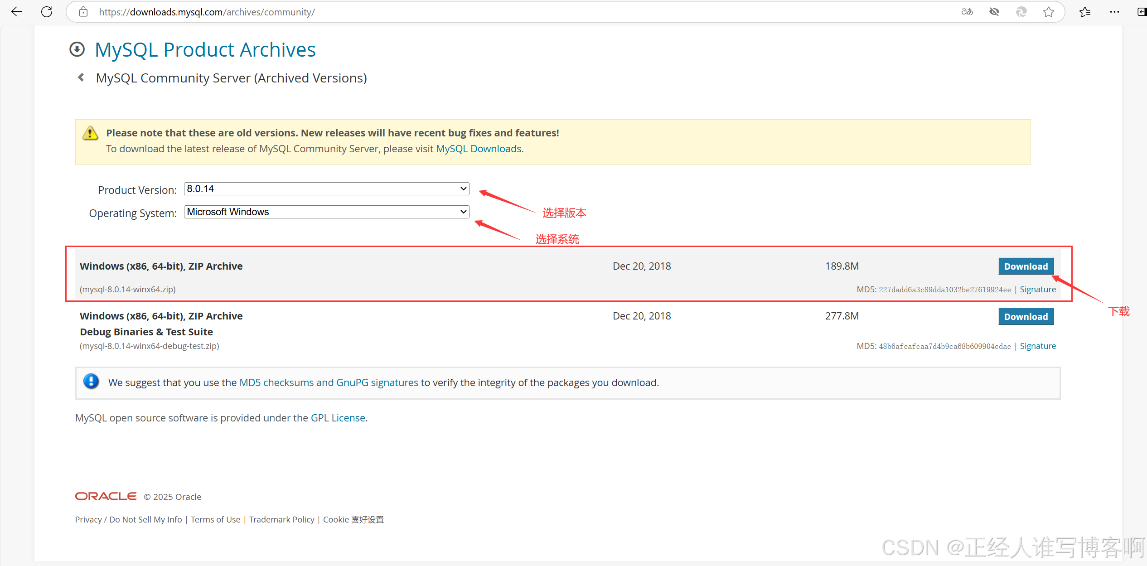Open the MySQL Downloads link
Screen dimensions: 1147x566
point(478,149)
